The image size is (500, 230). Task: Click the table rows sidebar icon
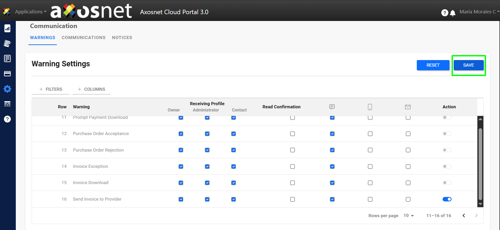(x=7, y=104)
